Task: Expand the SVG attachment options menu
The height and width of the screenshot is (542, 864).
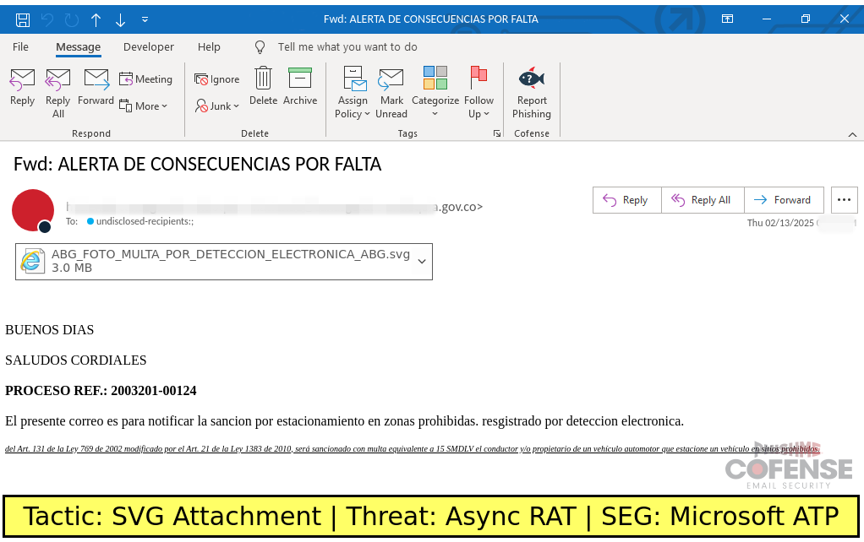Action: pyautogui.click(x=421, y=262)
